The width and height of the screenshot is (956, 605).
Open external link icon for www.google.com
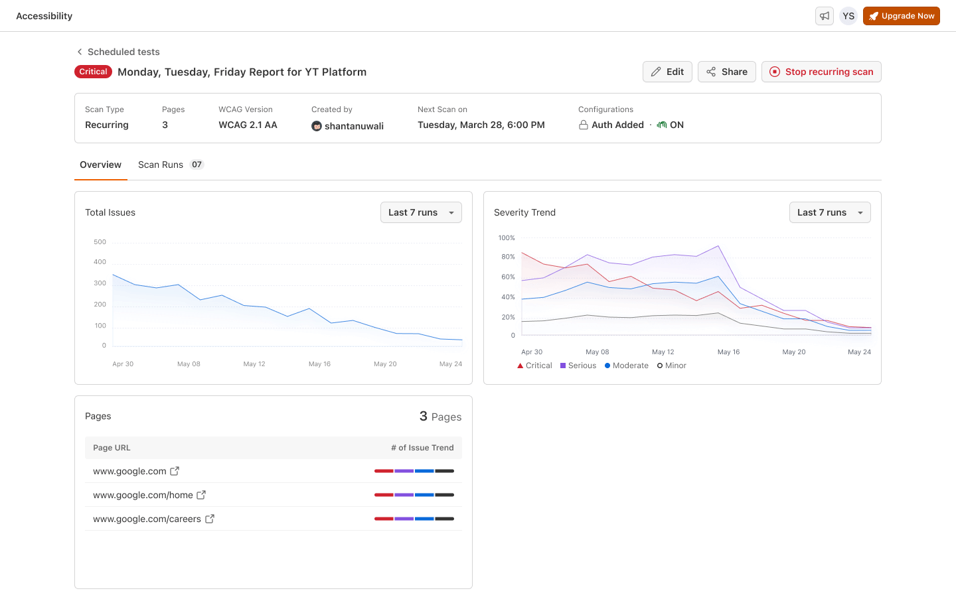coord(175,471)
